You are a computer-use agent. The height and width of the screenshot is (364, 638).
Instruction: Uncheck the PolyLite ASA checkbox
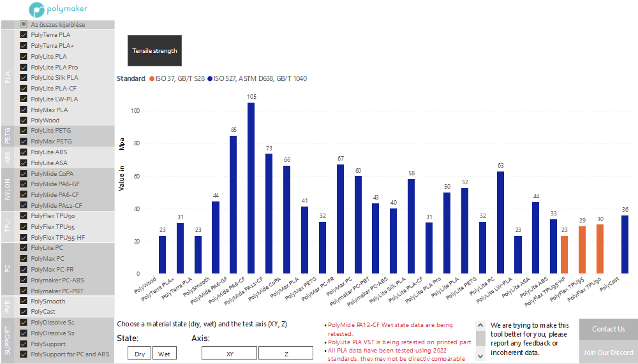point(24,163)
